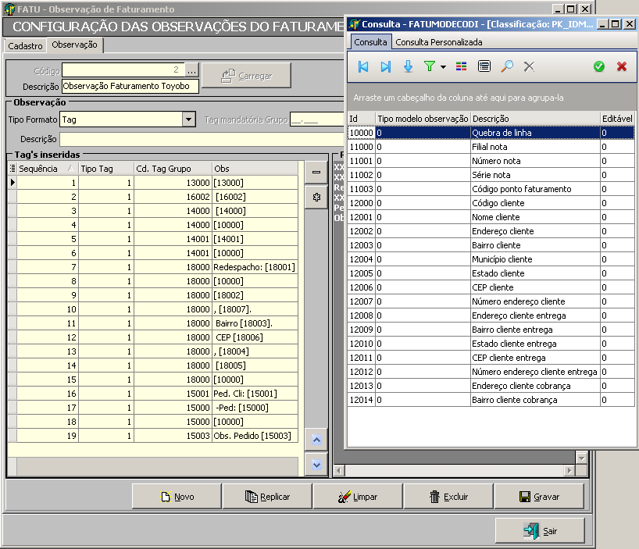Open the Código lookup ellipsis button

[x=192, y=70]
